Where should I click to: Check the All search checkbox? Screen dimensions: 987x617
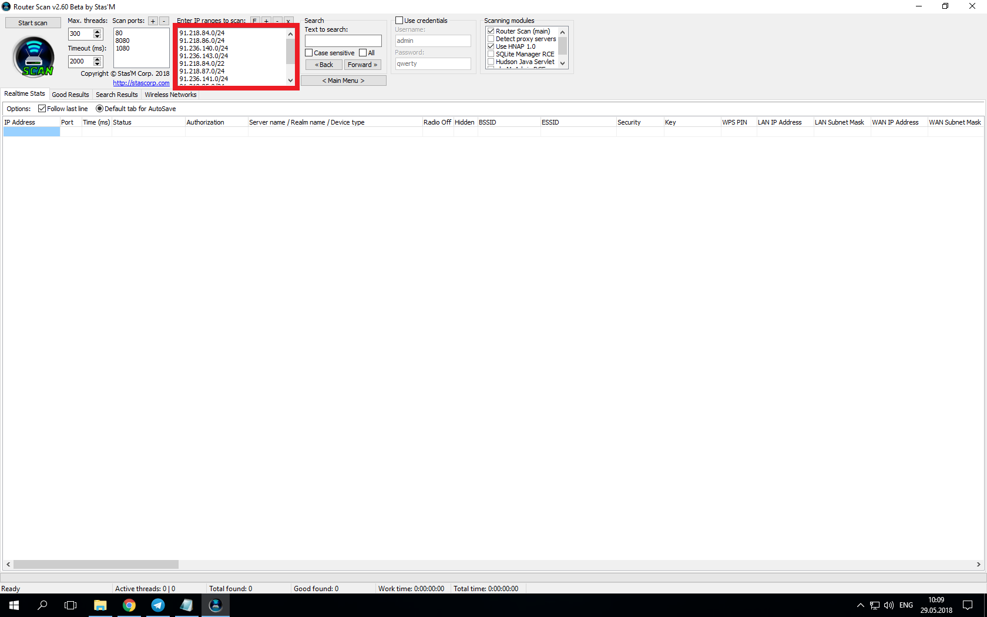(363, 53)
